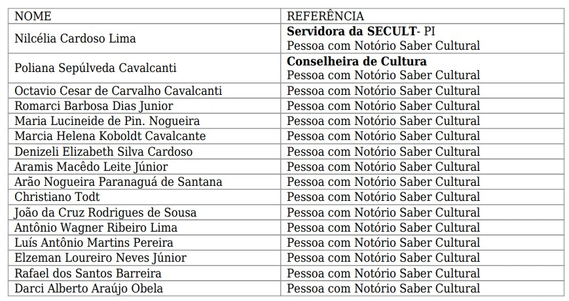Click on Denizeli Elizabeth Silva Cardoso
Image resolution: width=569 pixels, height=301 pixels.
point(103,152)
